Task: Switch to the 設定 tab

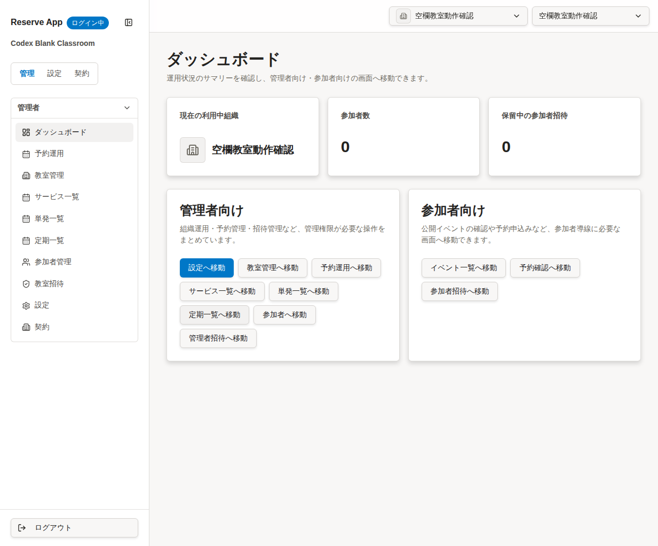Action: pyautogui.click(x=54, y=73)
